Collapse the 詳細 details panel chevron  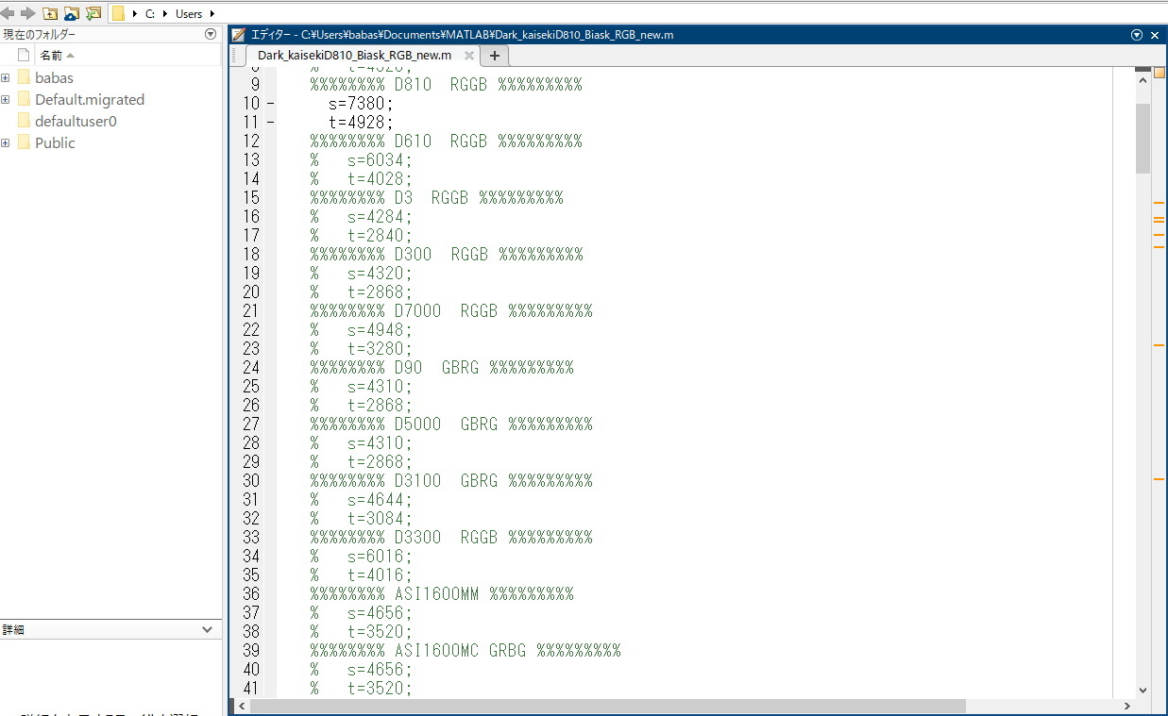pos(208,629)
